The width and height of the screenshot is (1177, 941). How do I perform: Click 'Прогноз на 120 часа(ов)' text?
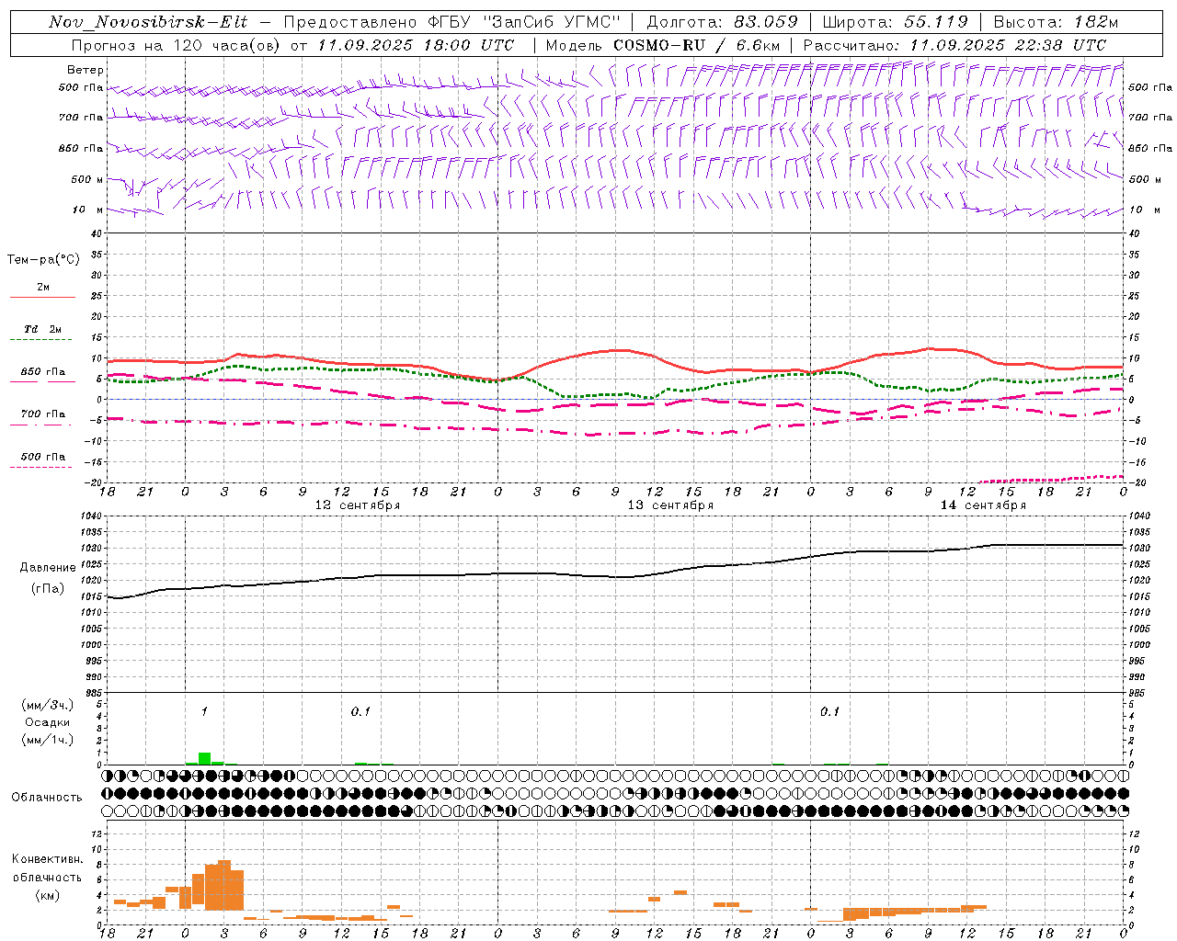click(177, 45)
